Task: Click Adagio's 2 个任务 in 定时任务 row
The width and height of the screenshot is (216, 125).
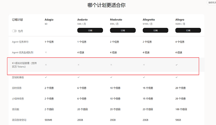Action: click(x=49, y=88)
